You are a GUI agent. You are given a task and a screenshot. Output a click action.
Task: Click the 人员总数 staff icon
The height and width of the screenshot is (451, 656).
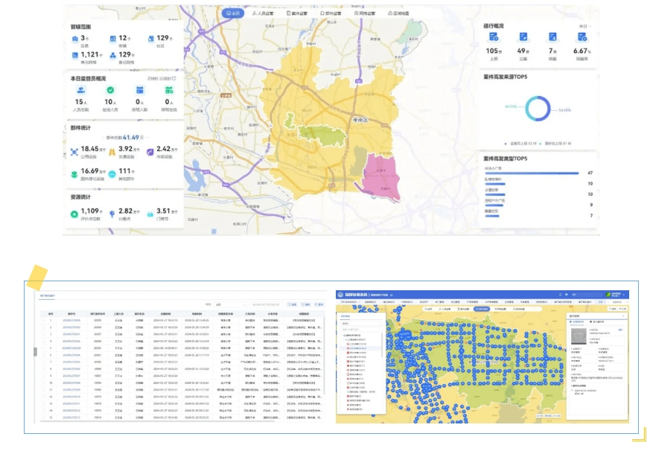click(80, 90)
